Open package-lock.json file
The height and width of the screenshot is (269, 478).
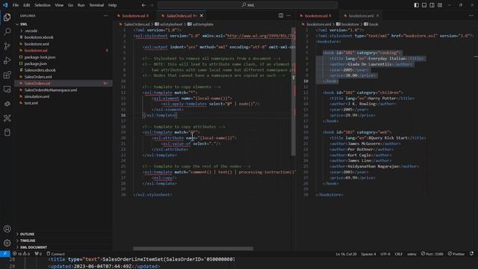[x=40, y=57]
